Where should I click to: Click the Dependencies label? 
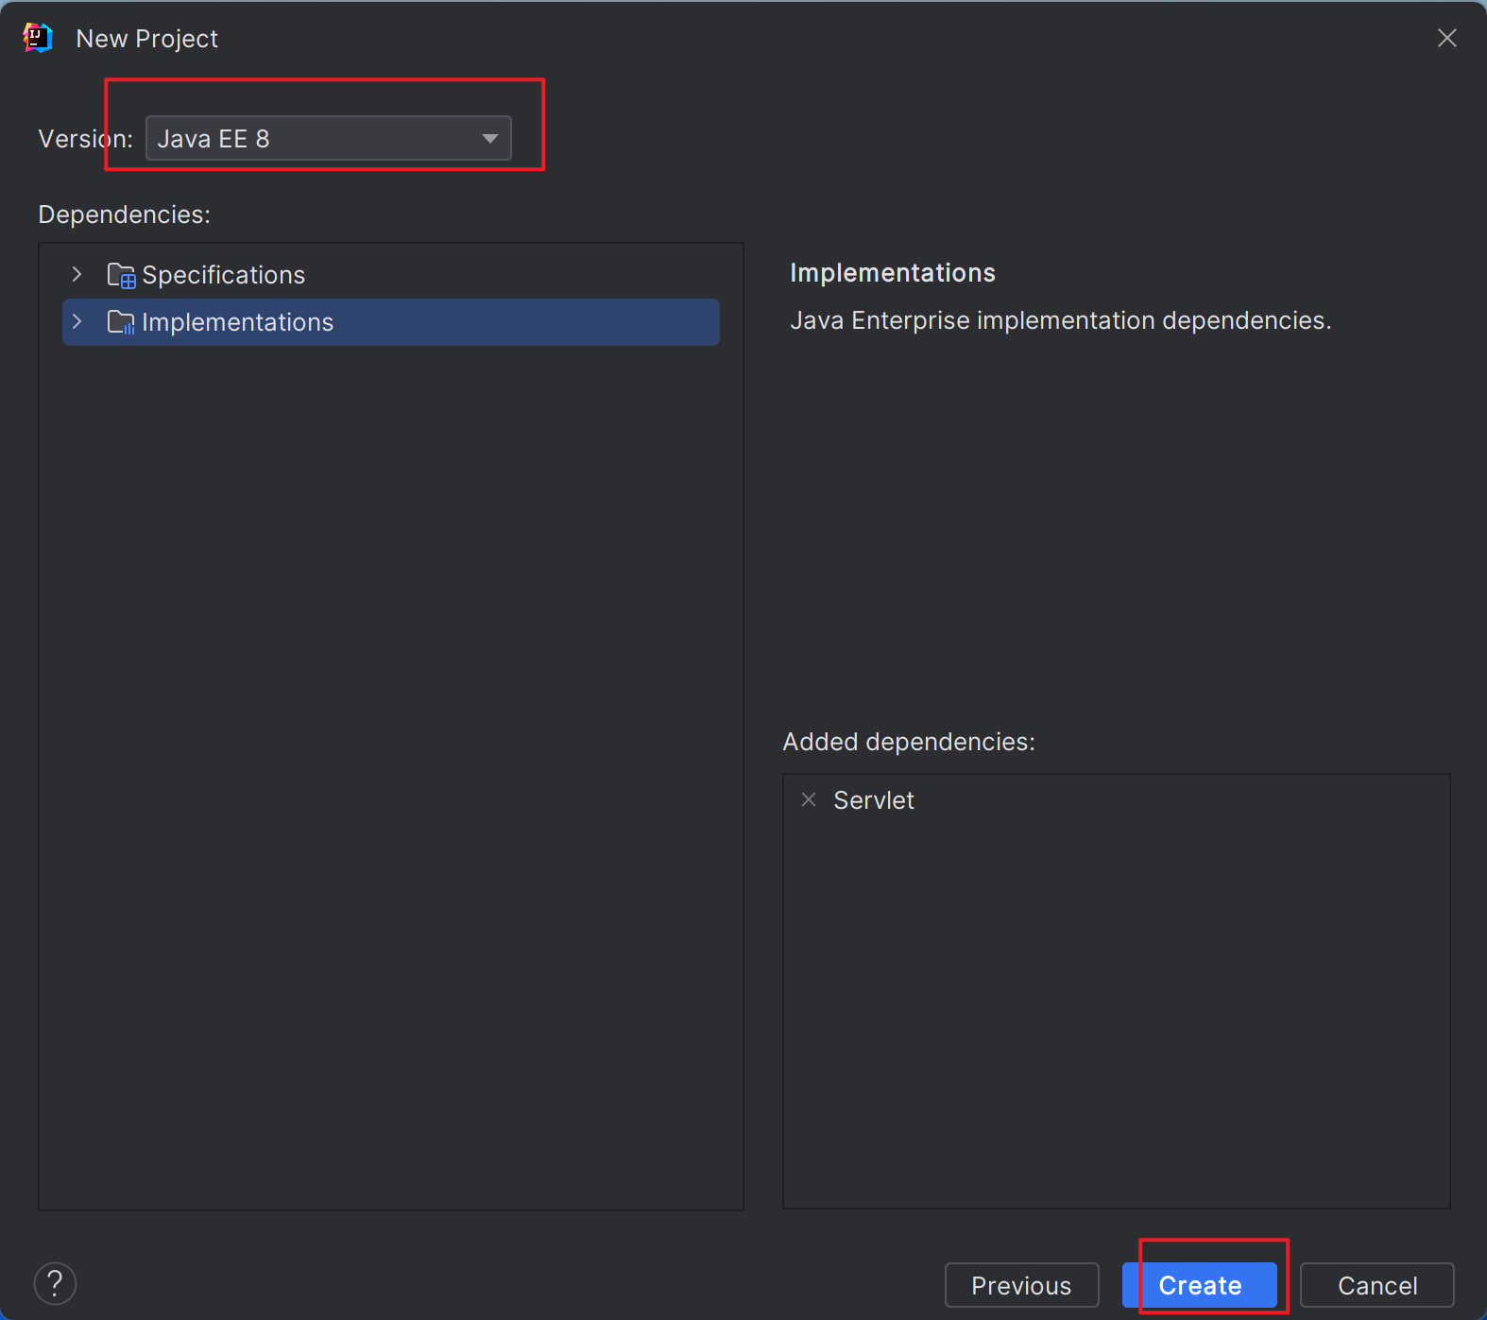click(124, 214)
